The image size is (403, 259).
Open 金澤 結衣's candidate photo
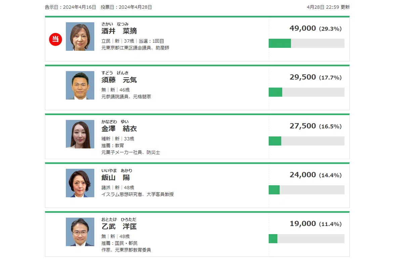(80, 134)
